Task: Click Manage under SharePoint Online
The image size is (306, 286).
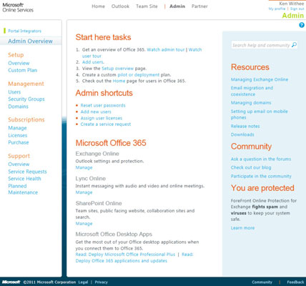Action: [84, 224]
